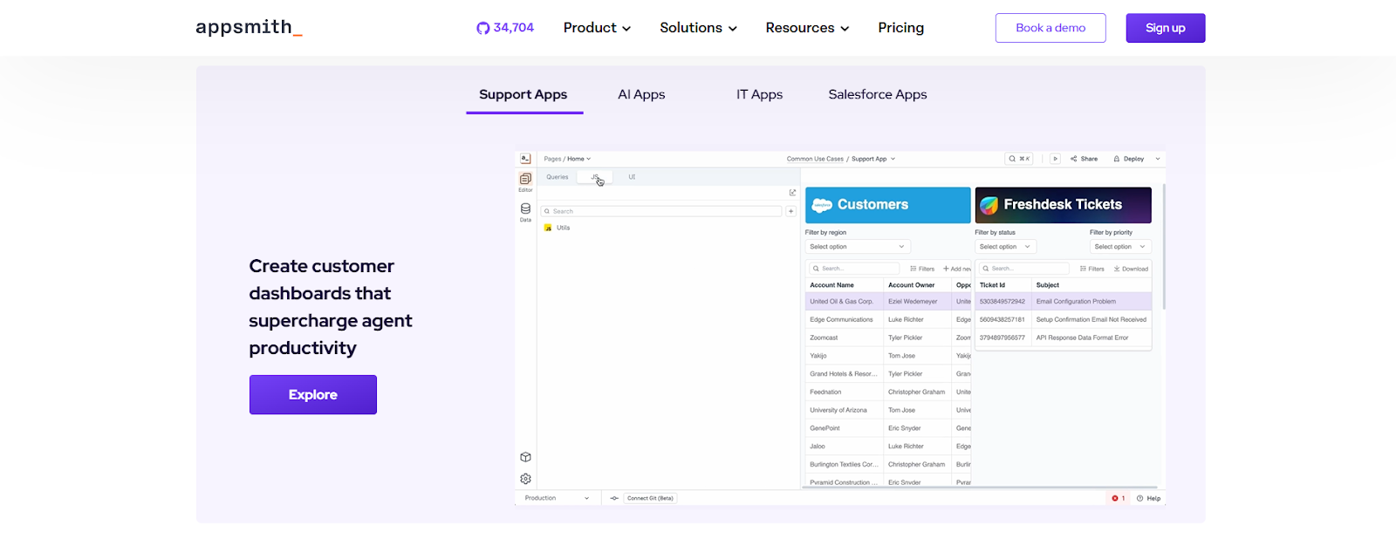Click the expand-pane icon above the Search field
Screen dimensions: 1396x546
point(792,193)
